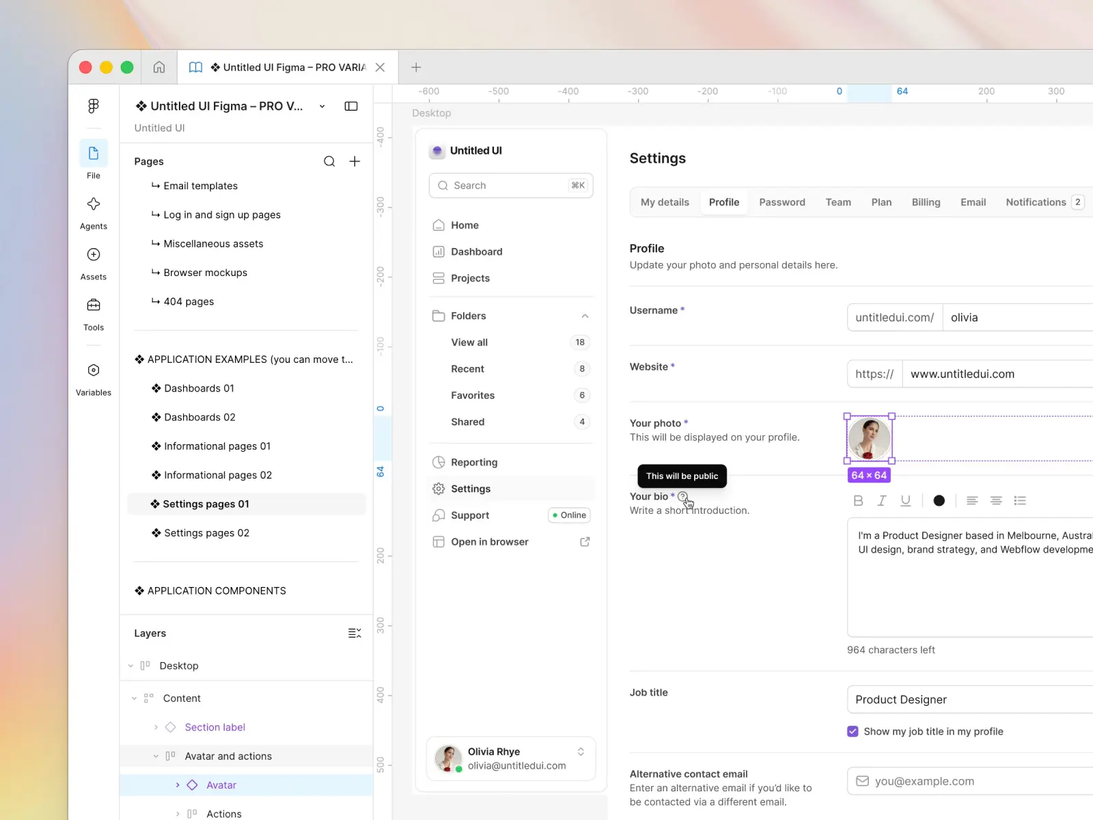Open the Variables panel icon
The height and width of the screenshot is (820, 1093).
94,370
